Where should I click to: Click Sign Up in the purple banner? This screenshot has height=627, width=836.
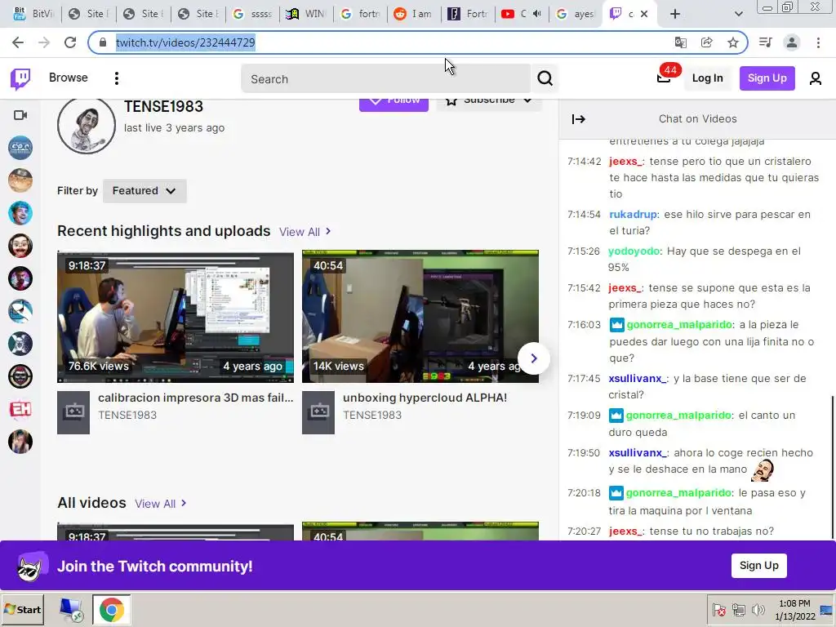[758, 566]
